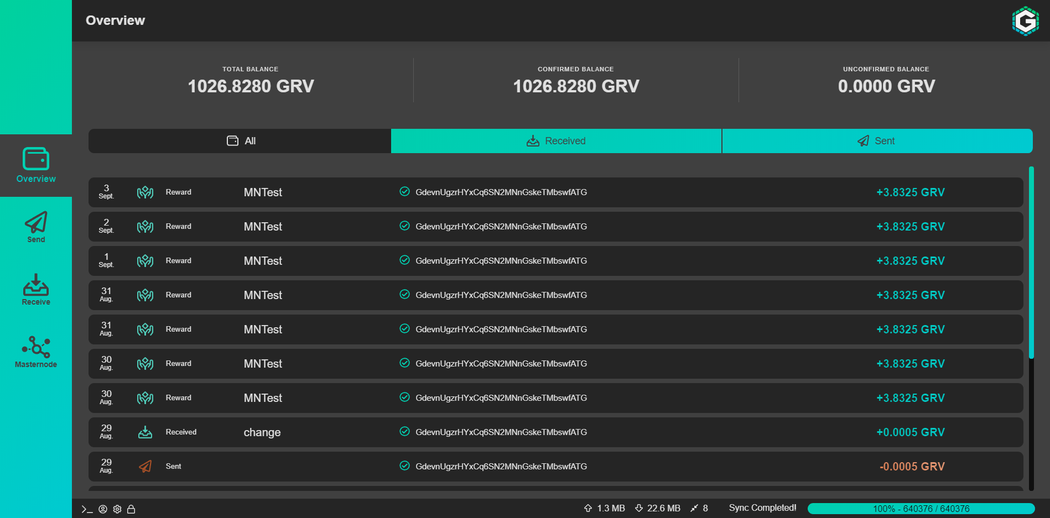Open the Receive page in sidebar

(36, 289)
